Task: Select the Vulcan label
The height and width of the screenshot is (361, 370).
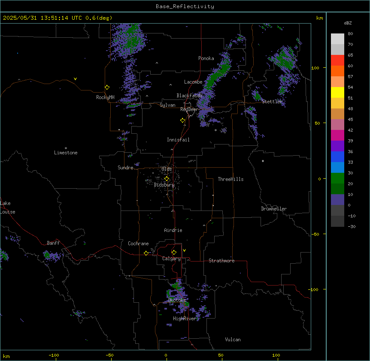Action: 233,340
